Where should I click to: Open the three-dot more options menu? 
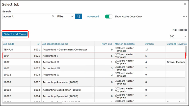(x=184, y=16)
